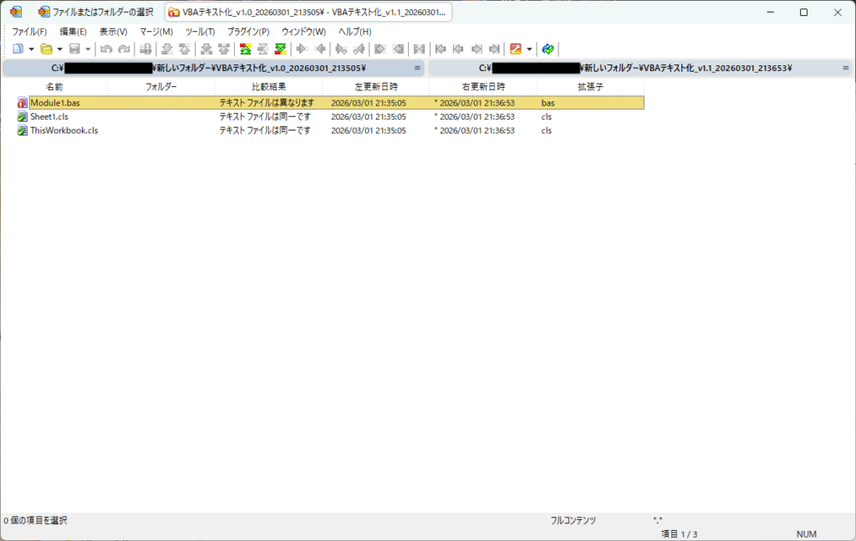Click the Refresh icon in toolbar
The image size is (856, 541).
[x=548, y=49]
